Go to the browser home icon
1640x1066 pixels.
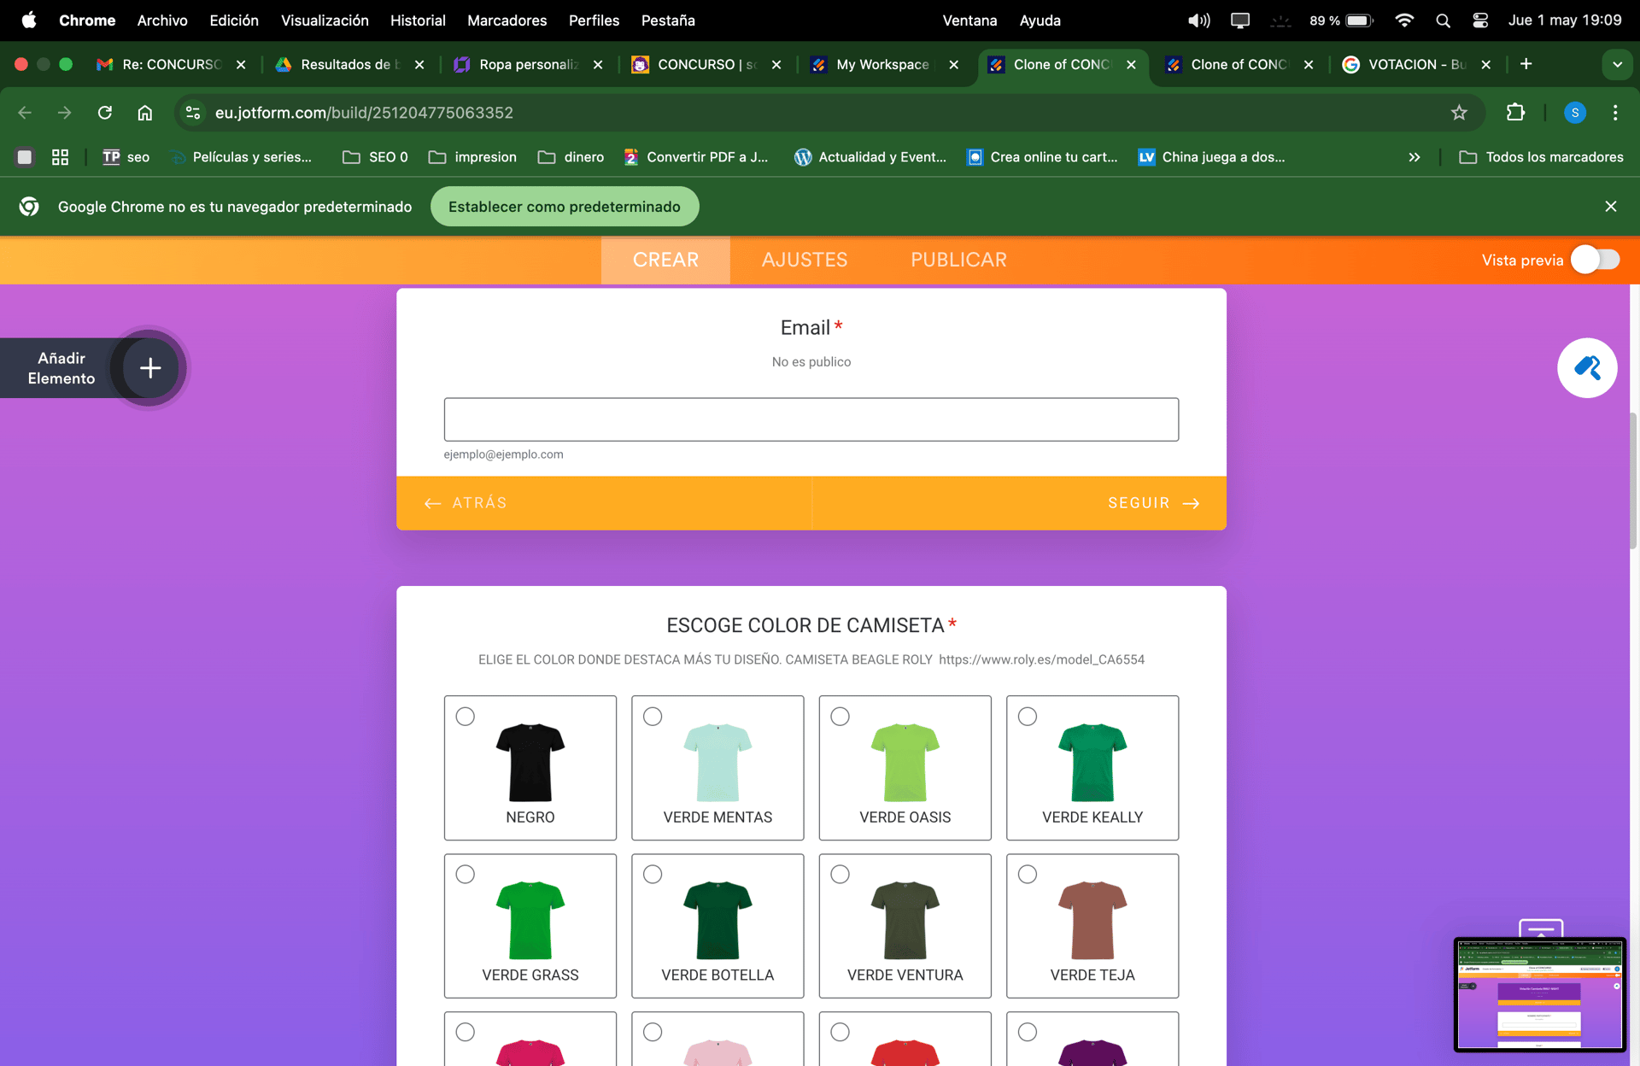[x=145, y=113]
